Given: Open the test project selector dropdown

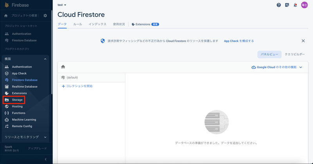Looking at the screenshot, I should [62, 5].
